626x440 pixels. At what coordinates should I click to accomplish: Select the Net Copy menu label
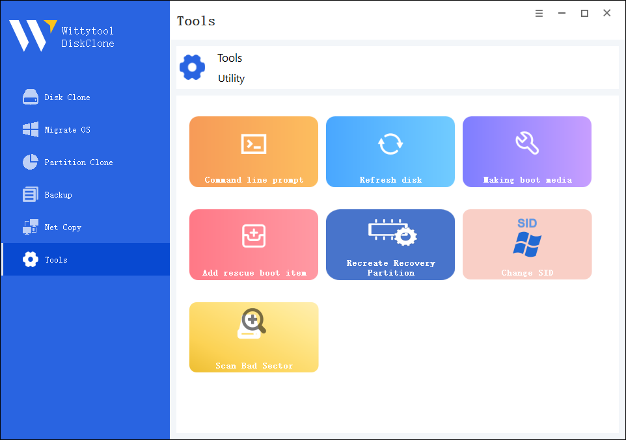click(62, 227)
